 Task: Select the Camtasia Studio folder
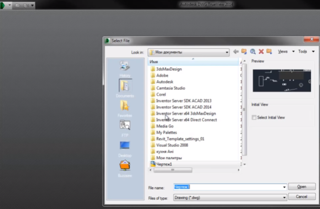click(170, 88)
